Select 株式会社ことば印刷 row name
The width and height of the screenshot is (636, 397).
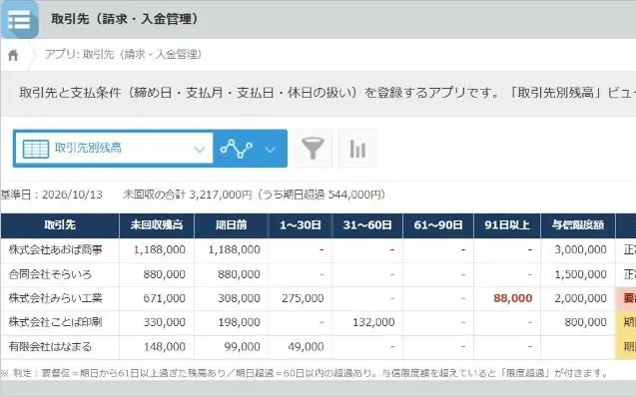point(56,322)
